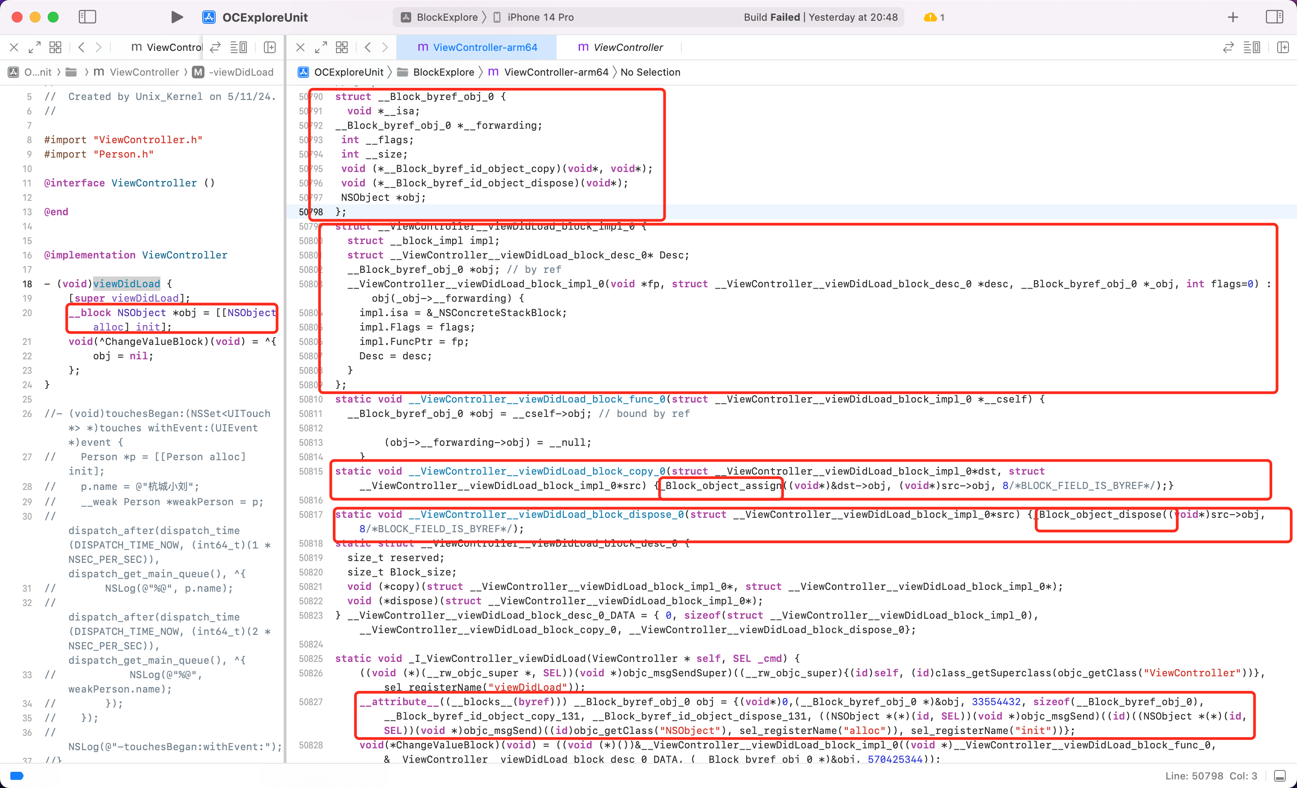Run the OCExploreUnit build with Play button

177,18
